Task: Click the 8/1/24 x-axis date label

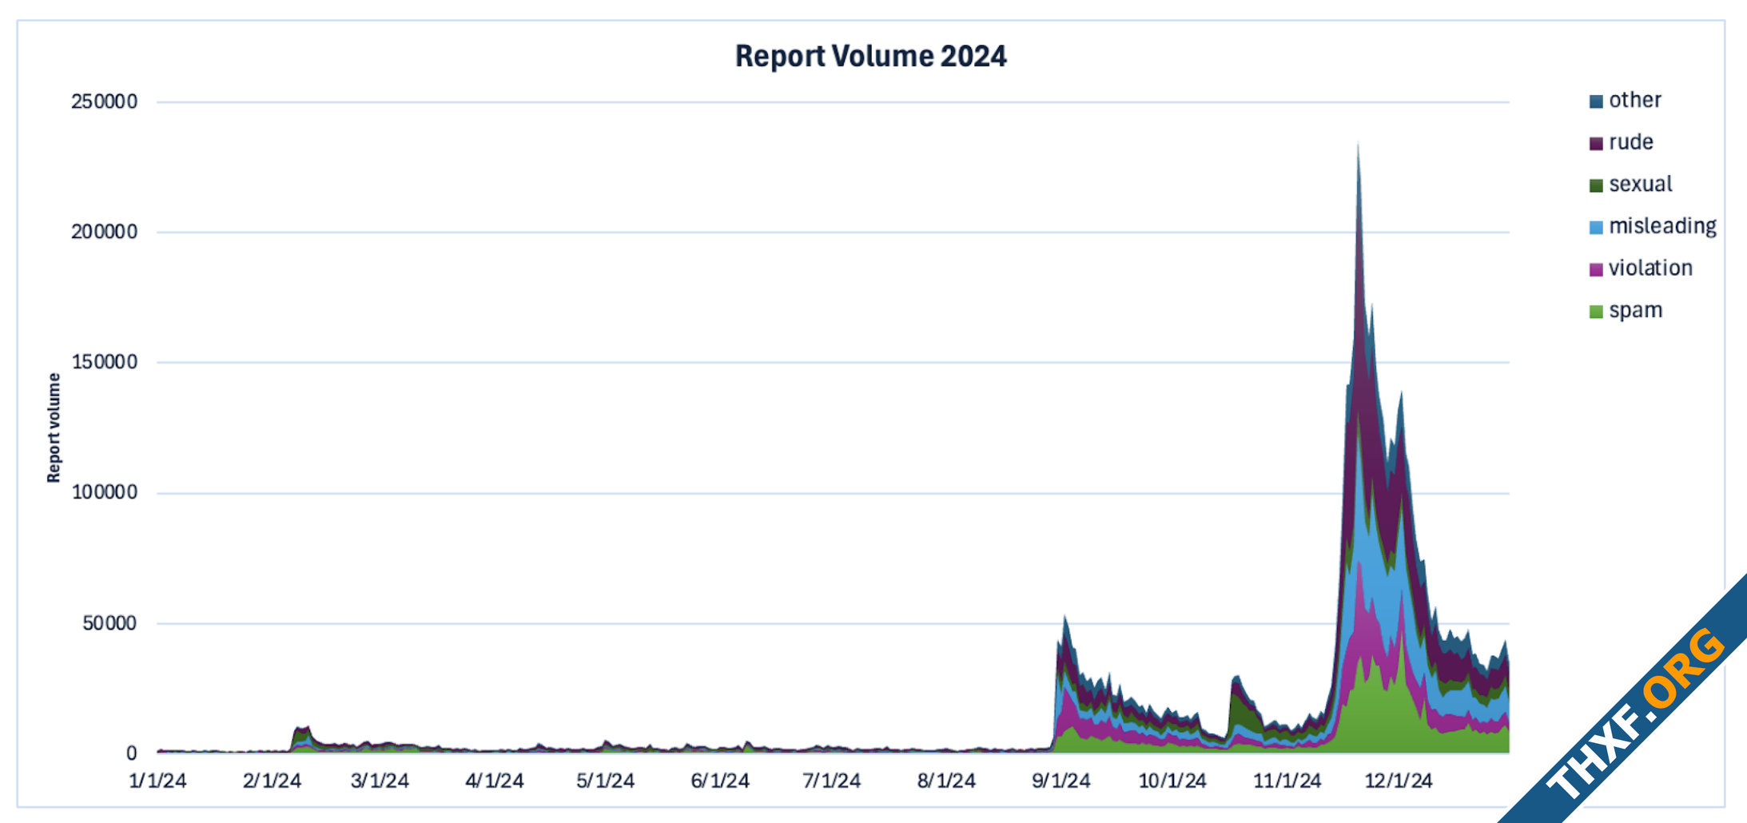Action: [946, 781]
